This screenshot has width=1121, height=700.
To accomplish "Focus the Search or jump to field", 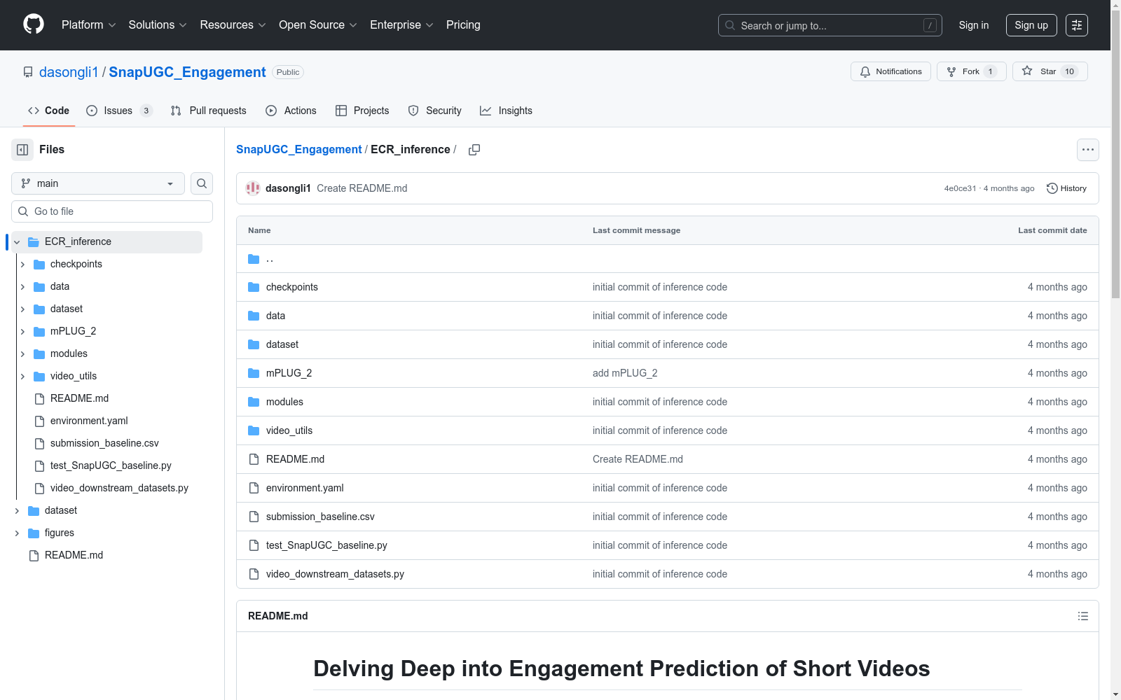I will (830, 25).
